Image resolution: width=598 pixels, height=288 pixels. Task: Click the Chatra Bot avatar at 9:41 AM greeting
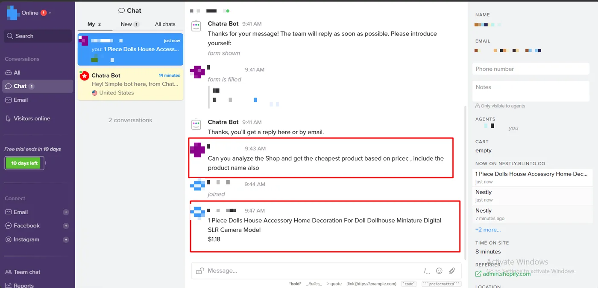196,26
